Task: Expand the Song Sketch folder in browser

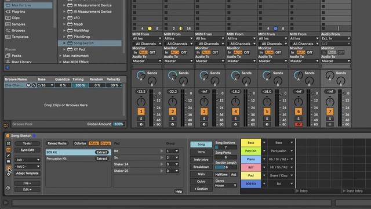Action: [64, 43]
